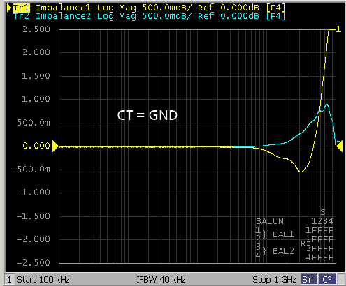Click the C? indicator in the status bar
Viewport: 346px width, 286px height.
click(327, 279)
